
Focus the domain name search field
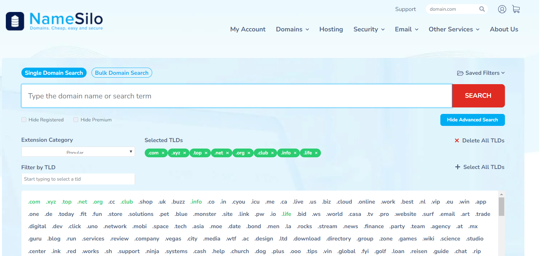tap(237, 96)
